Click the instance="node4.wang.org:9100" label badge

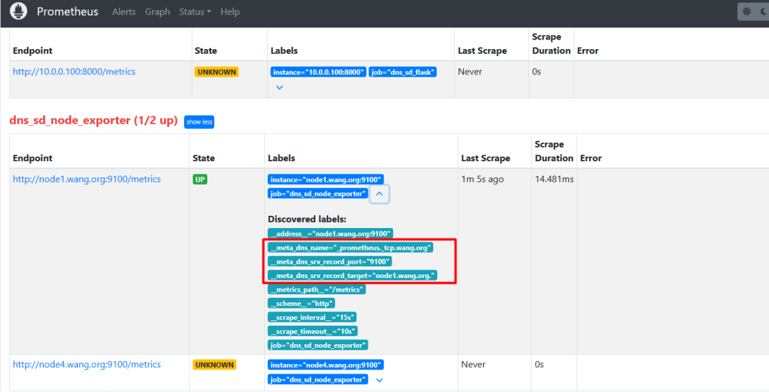325,365
